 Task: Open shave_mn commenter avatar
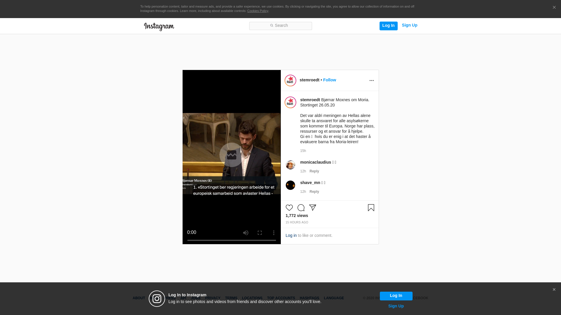(290, 185)
